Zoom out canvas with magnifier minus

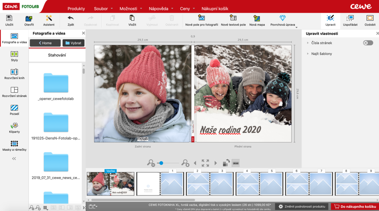tap(151, 163)
